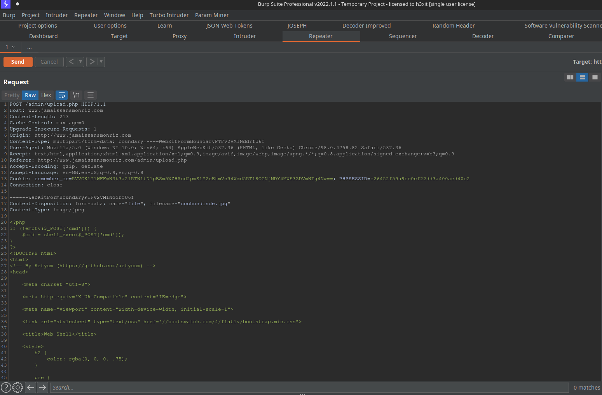This screenshot has width=602, height=395.
Task: Go forward to next request in history
Action: tap(92, 62)
